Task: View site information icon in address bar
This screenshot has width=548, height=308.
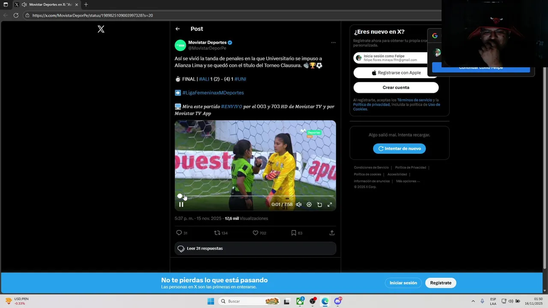Action: pyautogui.click(x=27, y=15)
